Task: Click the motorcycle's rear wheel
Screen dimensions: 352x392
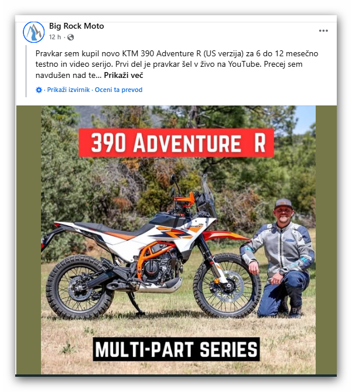Action: click(x=80, y=287)
